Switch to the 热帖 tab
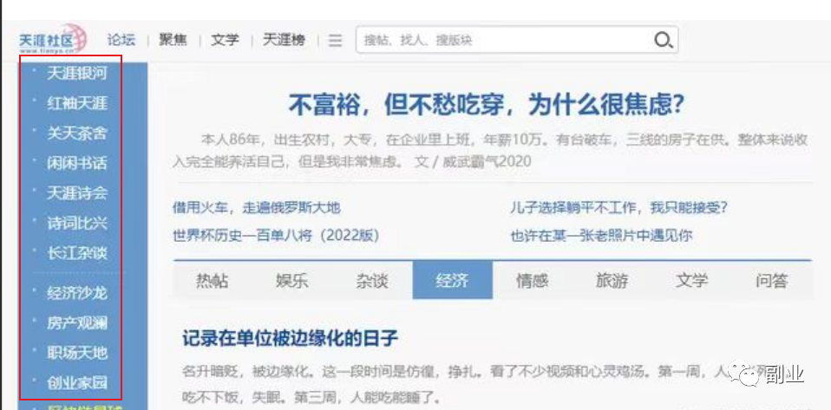 pos(213,280)
